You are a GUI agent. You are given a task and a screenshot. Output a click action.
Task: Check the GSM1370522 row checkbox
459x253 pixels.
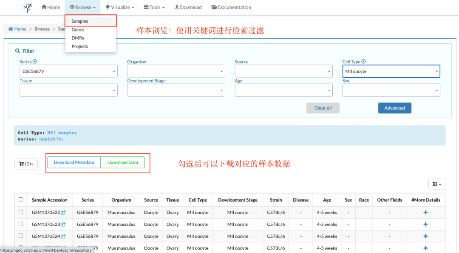point(21,212)
